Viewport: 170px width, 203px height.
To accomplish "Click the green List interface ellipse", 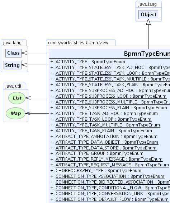I will pyautogui.click(x=17, y=98).
